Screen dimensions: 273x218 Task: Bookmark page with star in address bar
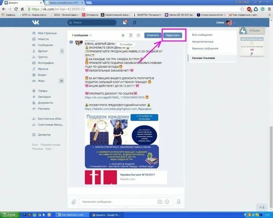tap(242, 9)
